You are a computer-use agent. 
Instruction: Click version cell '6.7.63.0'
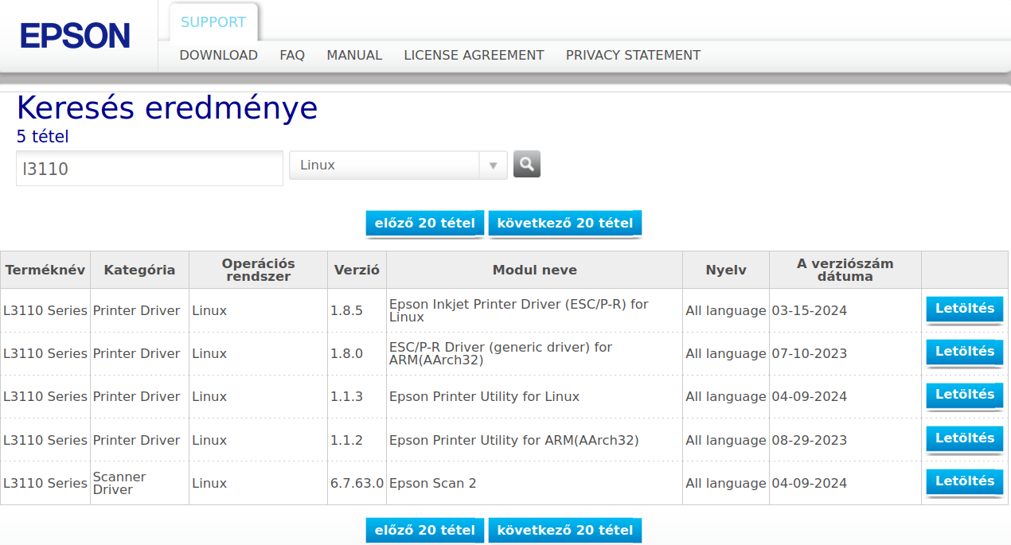[357, 483]
